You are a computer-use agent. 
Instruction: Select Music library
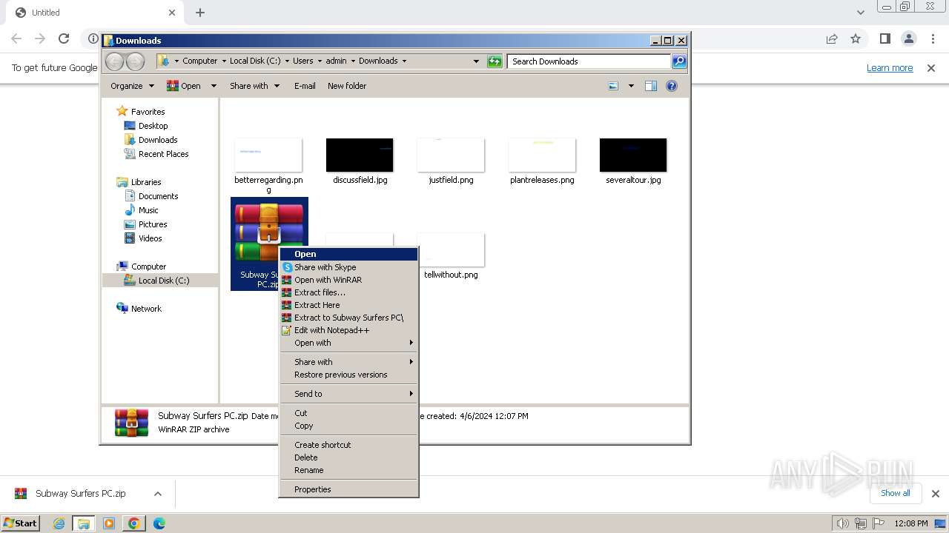coord(148,210)
